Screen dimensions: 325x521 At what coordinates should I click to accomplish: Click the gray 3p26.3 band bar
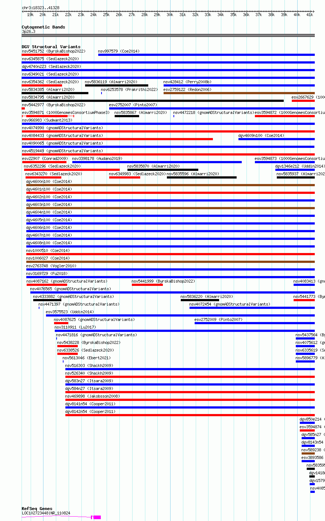tap(168, 35)
